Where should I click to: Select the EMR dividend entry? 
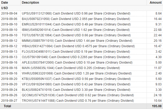(81, 24)
